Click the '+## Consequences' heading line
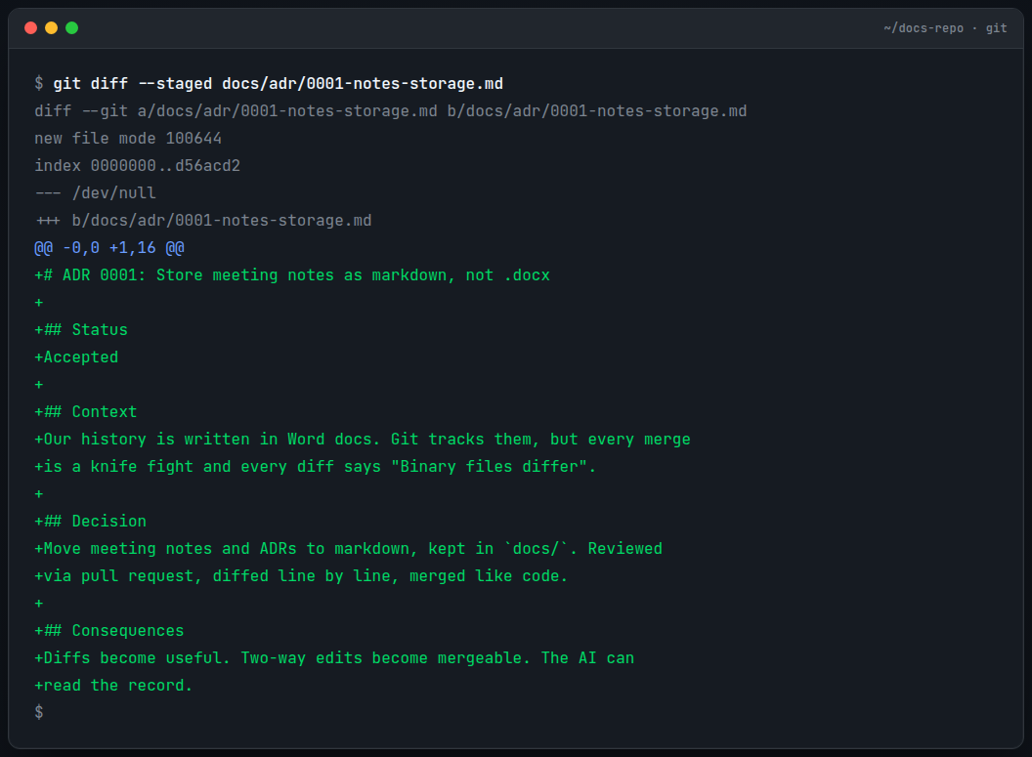This screenshot has width=1032, height=757. tap(109, 631)
